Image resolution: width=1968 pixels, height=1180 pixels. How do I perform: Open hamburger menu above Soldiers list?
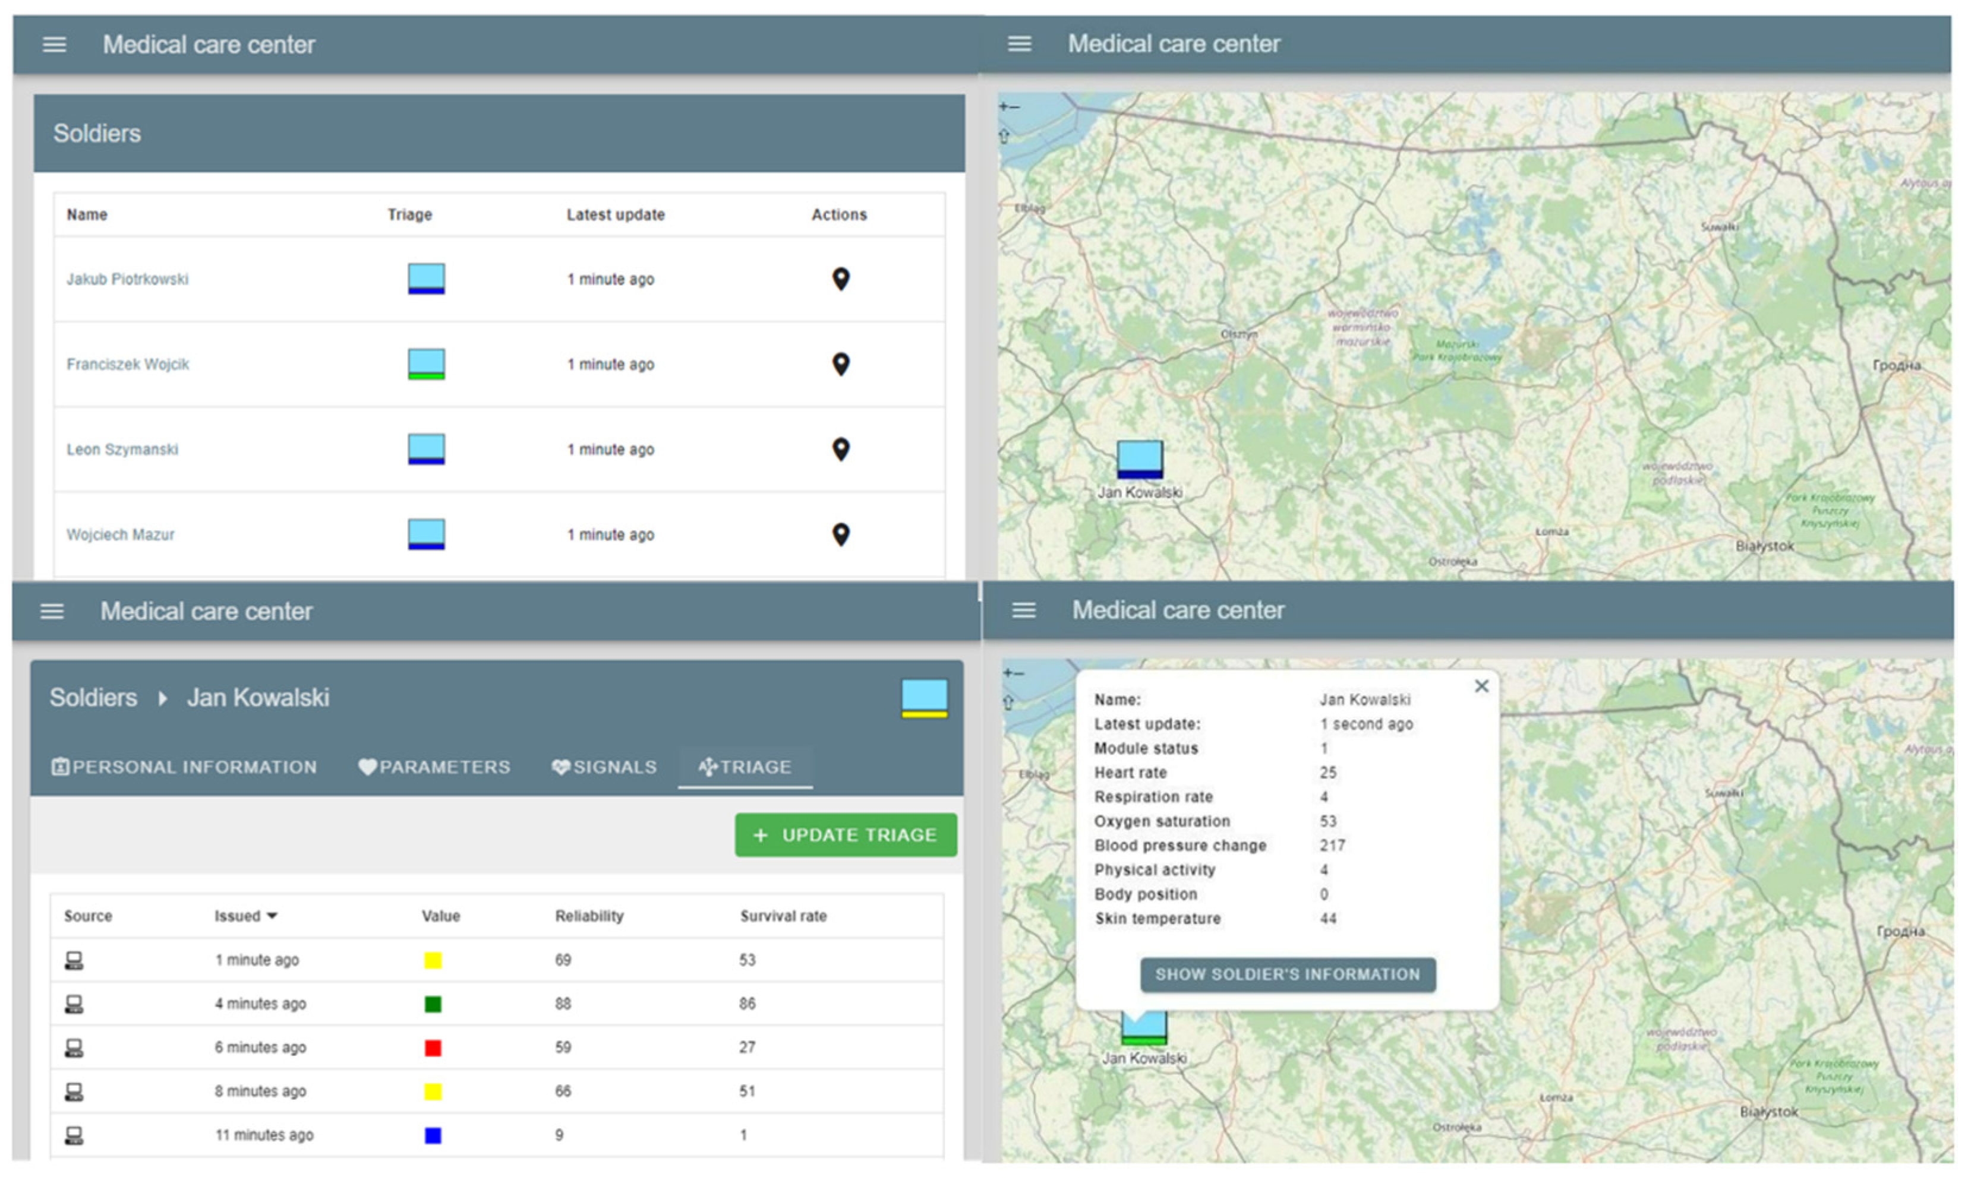click(54, 45)
